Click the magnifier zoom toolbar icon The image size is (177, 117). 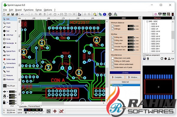click(95, 14)
